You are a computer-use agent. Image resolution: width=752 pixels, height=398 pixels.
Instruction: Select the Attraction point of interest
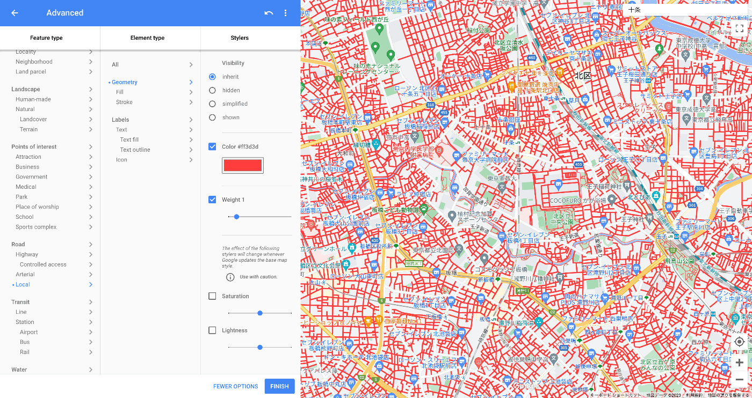pyautogui.click(x=28, y=157)
